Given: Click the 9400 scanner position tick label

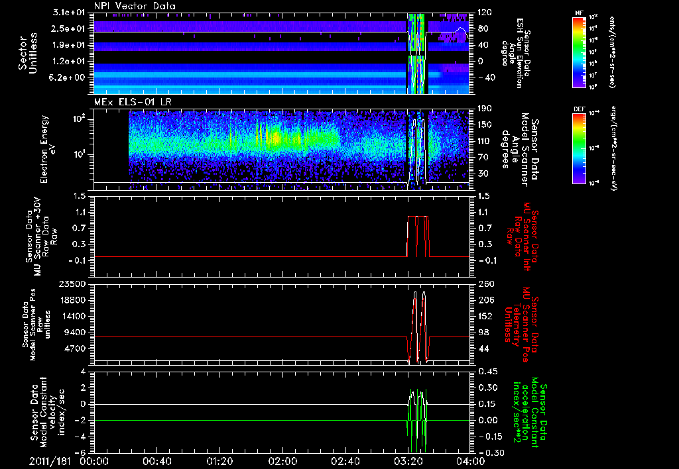Looking at the screenshot, I should coord(74,333).
